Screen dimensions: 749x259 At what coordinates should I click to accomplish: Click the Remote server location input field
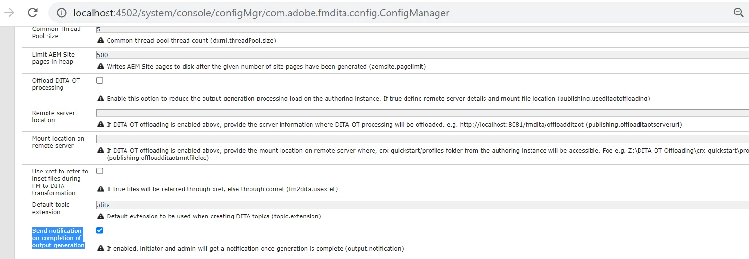click(x=421, y=113)
